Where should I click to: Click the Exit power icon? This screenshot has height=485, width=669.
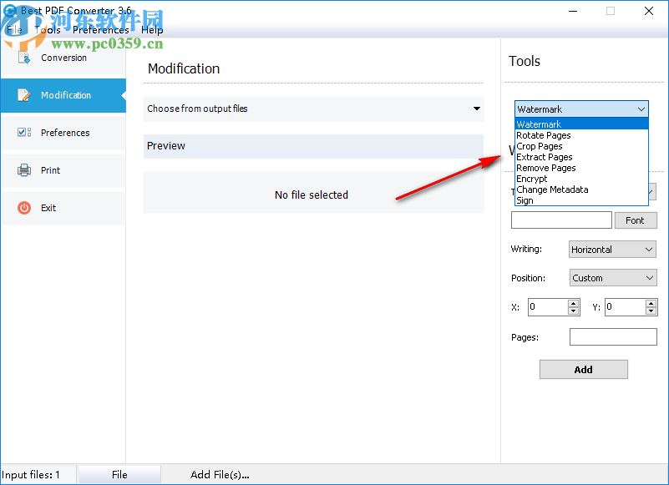point(23,207)
